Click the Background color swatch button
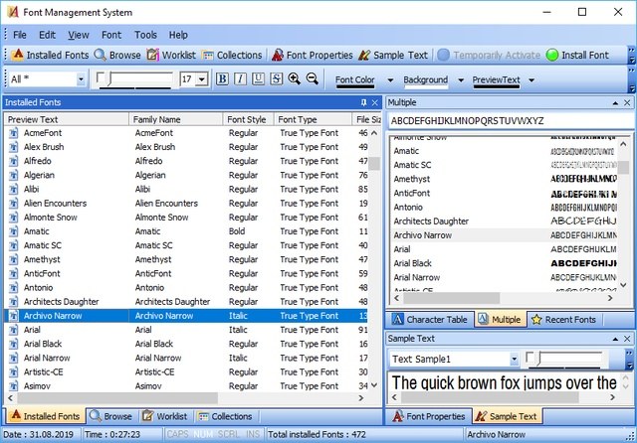 [x=425, y=80]
